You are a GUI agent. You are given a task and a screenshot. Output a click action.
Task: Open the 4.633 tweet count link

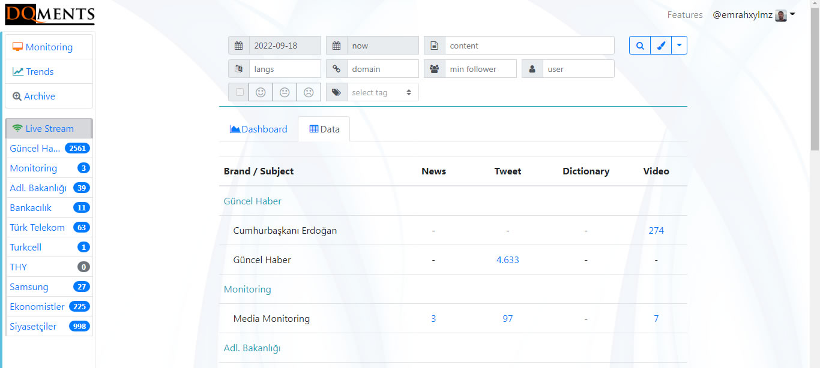pos(507,260)
